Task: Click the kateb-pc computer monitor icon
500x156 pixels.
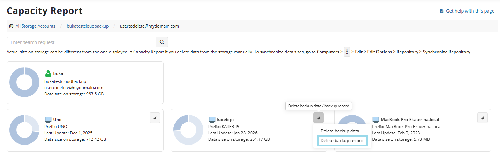Action: coord(212,119)
